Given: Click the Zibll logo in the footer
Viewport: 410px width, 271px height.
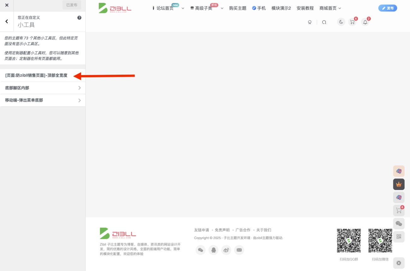Looking at the screenshot, I should point(118,234).
